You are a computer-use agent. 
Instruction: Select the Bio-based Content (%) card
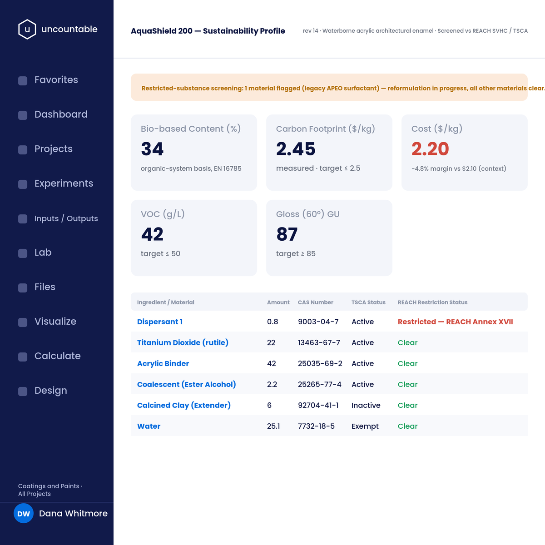[x=194, y=153]
